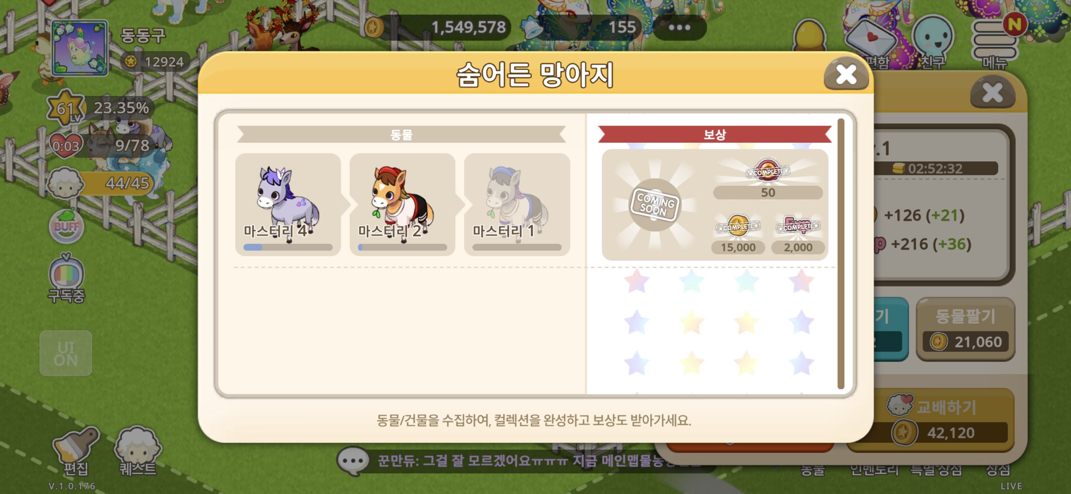Screen dimensions: 1071x494
Task: Select the greyed 마스터리 1 foal card
Action: [517, 204]
